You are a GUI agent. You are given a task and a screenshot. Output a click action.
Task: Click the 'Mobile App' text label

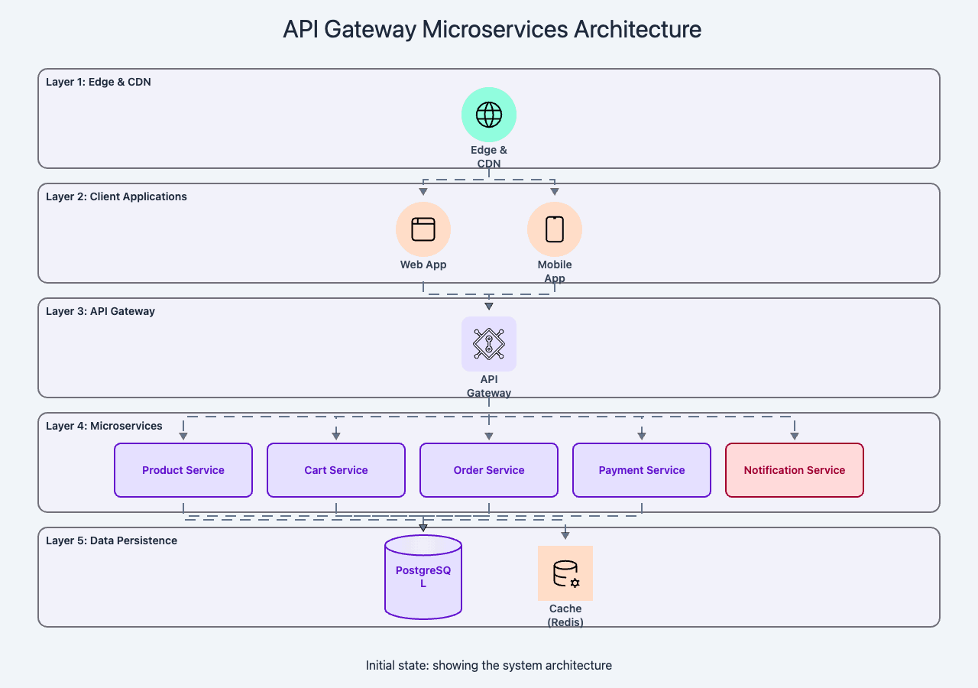[555, 271]
